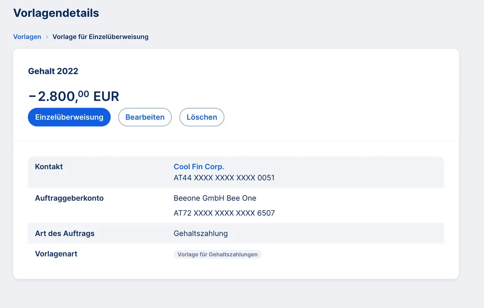The width and height of the screenshot is (484, 308).
Task: Select the Gehalt 2022 template title
Action: point(53,71)
